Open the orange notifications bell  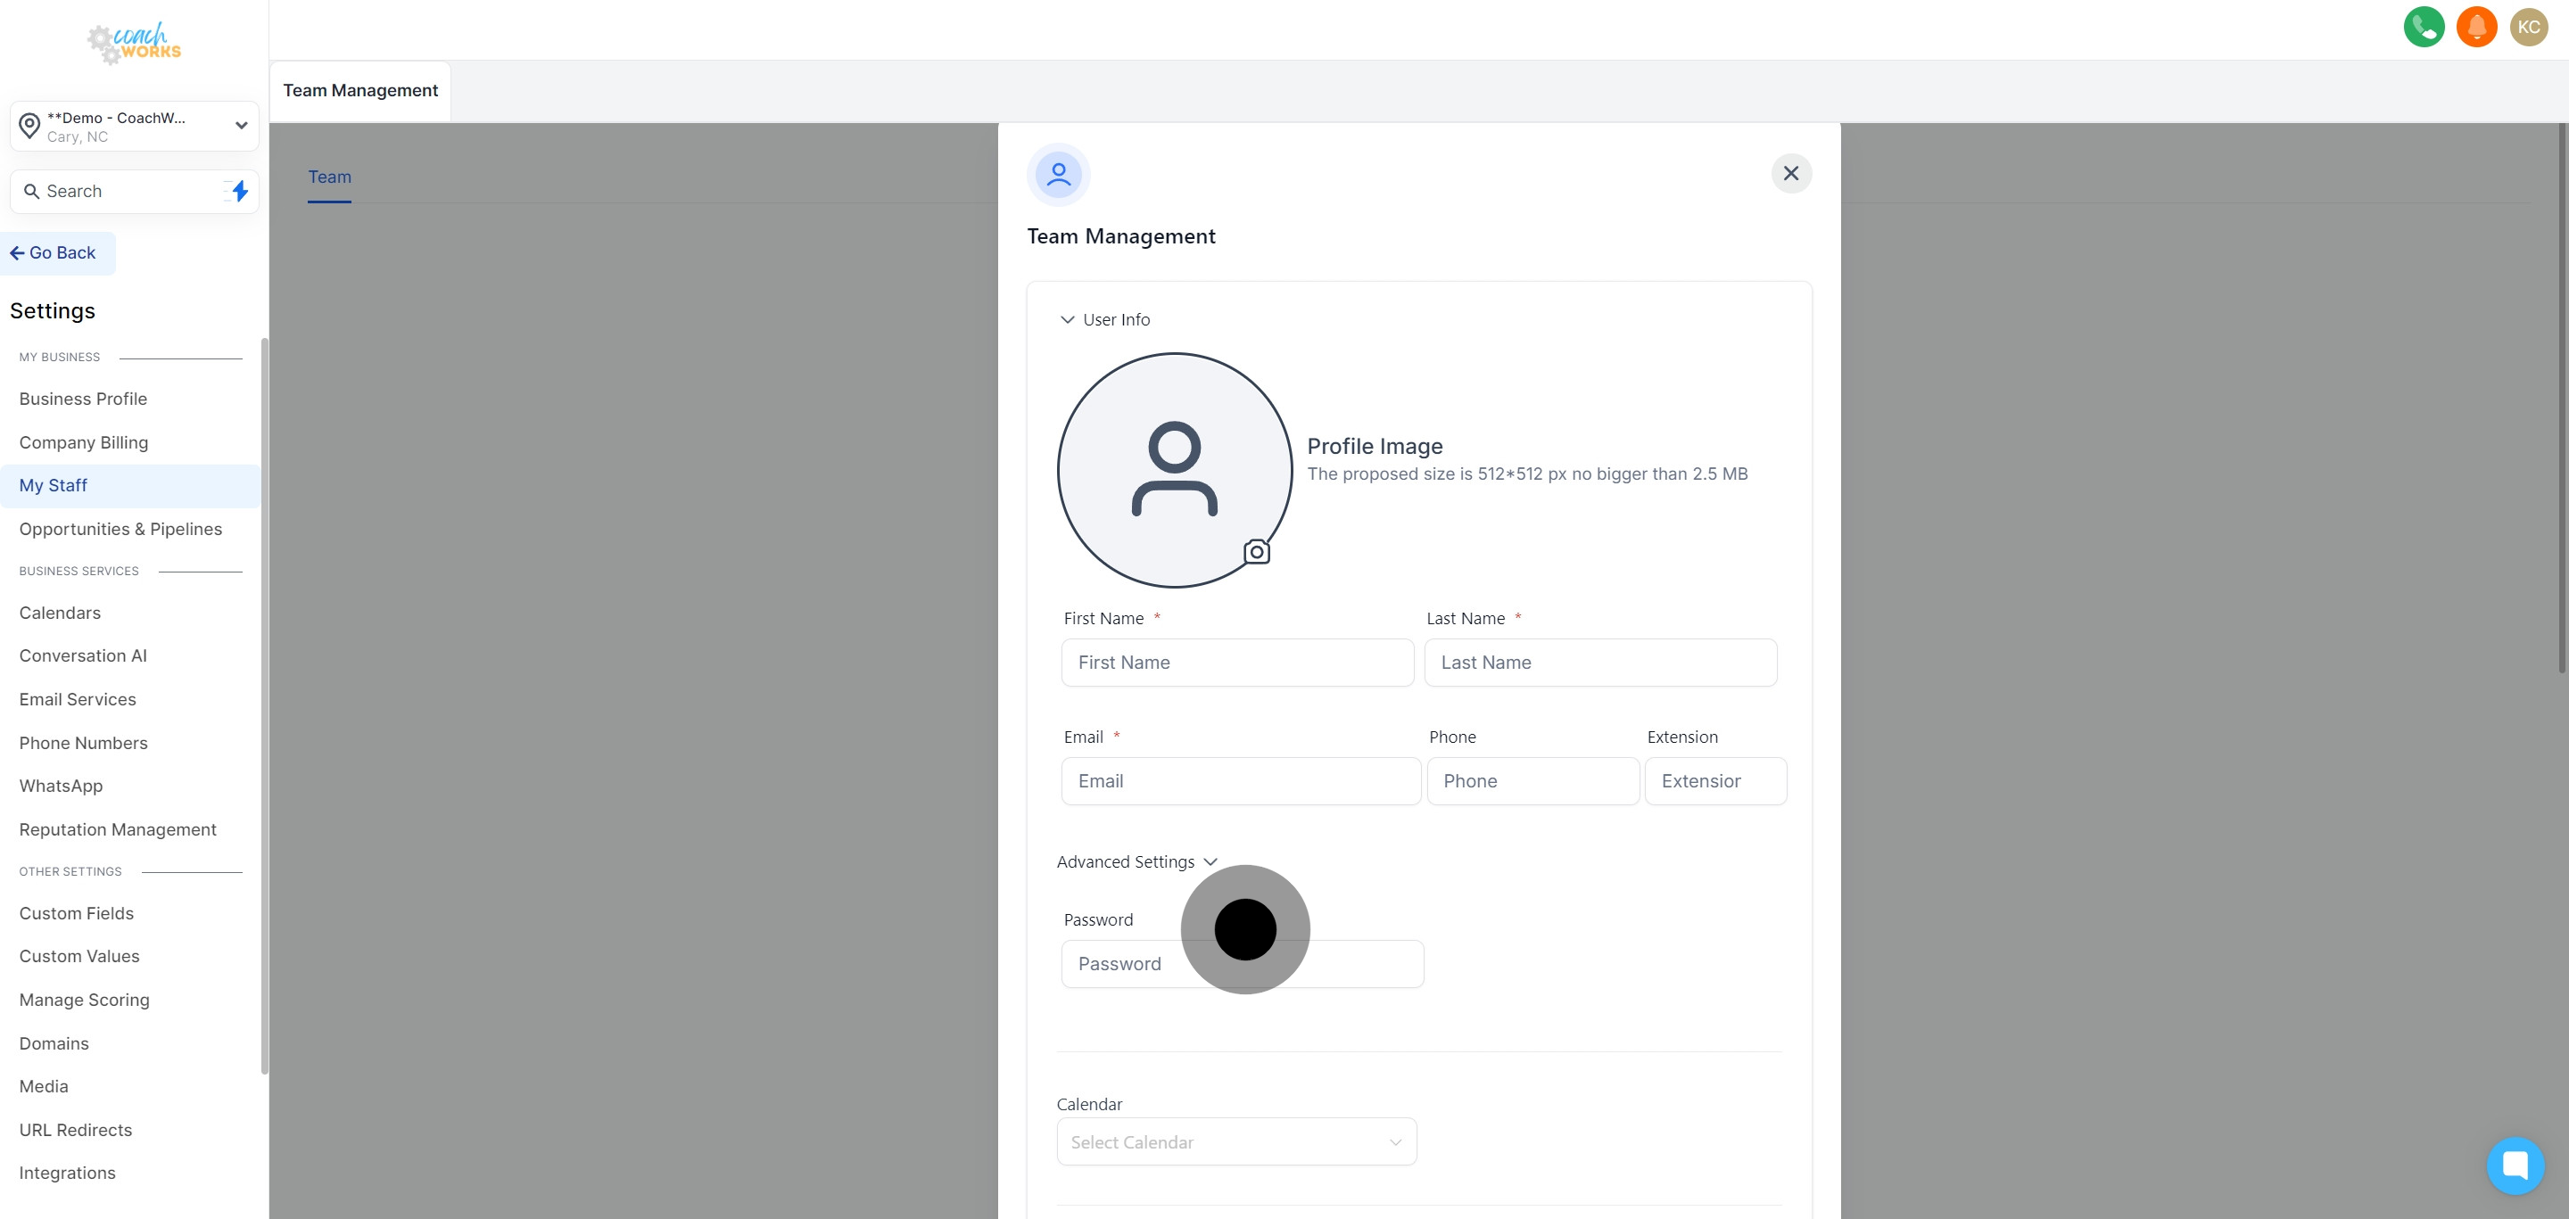pyautogui.click(x=2476, y=27)
